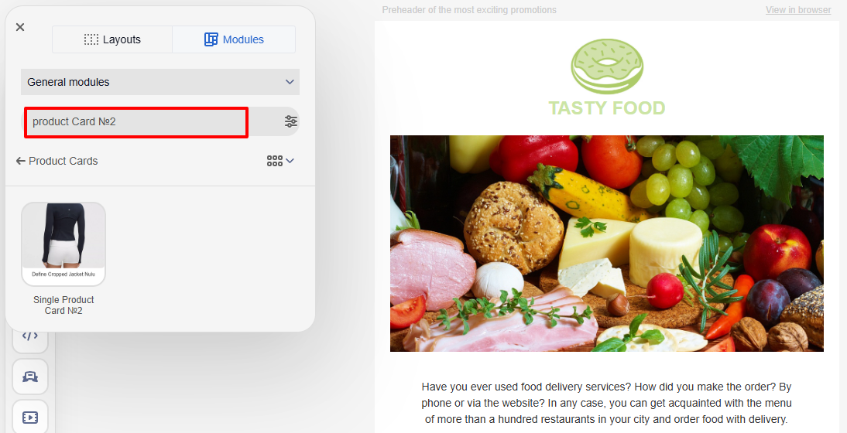
Task: Click the module search input field
Action: pos(136,122)
